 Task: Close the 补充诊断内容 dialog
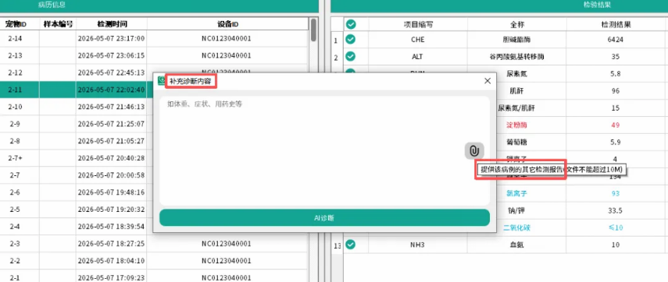(x=488, y=81)
